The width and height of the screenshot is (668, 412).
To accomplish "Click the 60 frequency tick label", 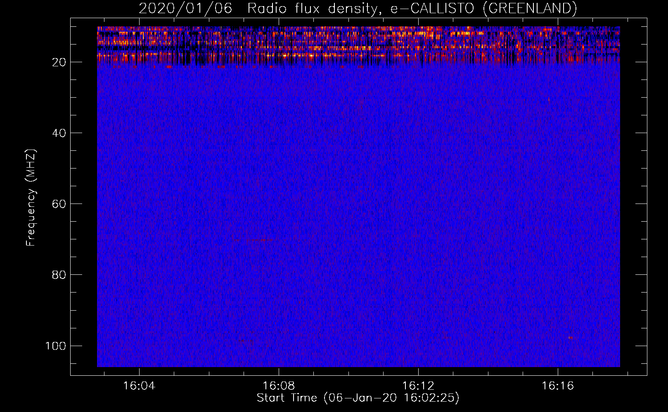I will point(59,204).
